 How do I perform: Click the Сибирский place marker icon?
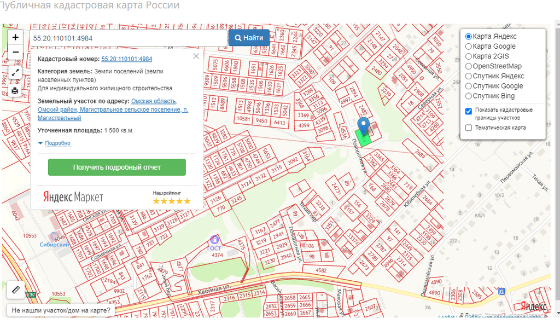[x=54, y=236]
